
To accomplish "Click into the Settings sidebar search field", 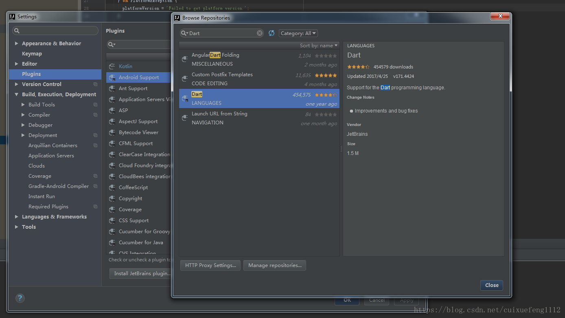I will pyautogui.click(x=55, y=31).
